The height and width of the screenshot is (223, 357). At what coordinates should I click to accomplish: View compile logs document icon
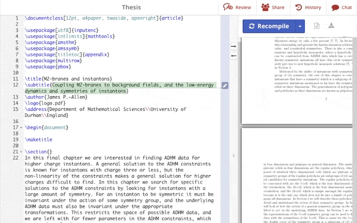pos(316,26)
